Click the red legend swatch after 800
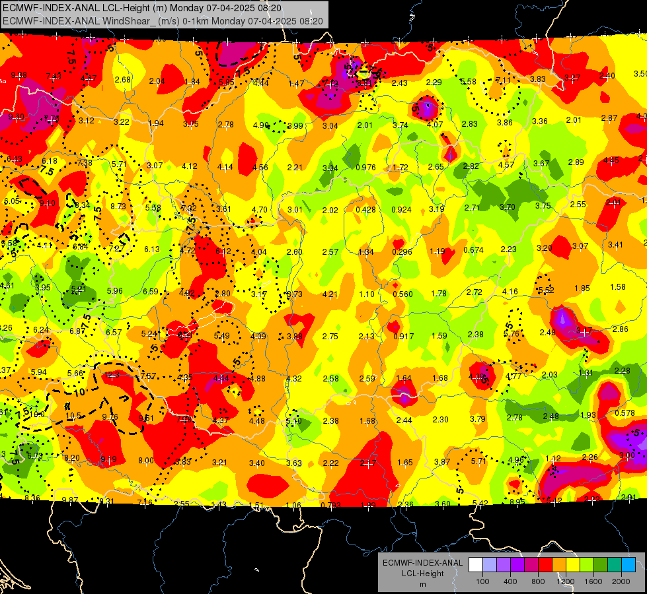Image resolution: width=647 pixels, height=594 pixels. (545, 565)
